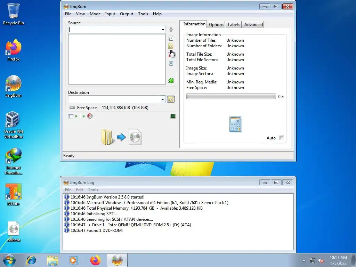Image resolution: width=356 pixels, height=267 pixels.
Task: Click the 0% progress bar
Action: click(x=231, y=96)
